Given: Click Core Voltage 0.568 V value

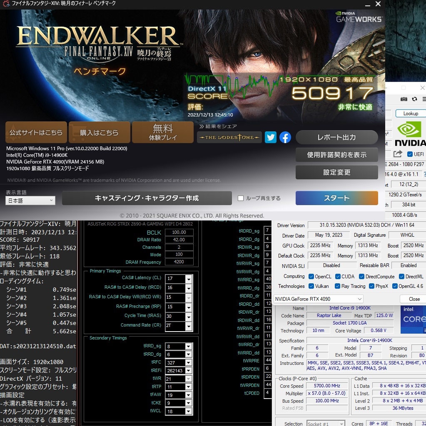Looking at the screenshot, I should [379, 330].
